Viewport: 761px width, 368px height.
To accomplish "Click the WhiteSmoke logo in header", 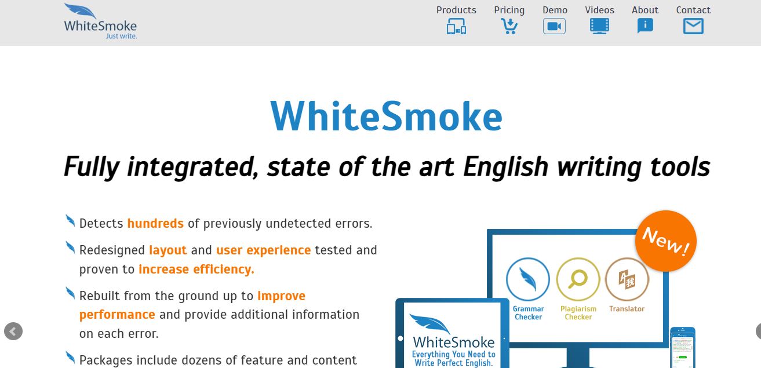I will (100, 21).
